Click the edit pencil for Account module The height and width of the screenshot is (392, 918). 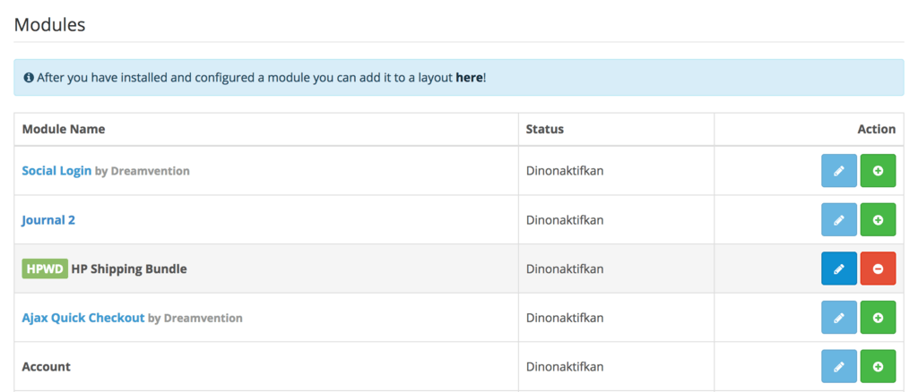838,366
